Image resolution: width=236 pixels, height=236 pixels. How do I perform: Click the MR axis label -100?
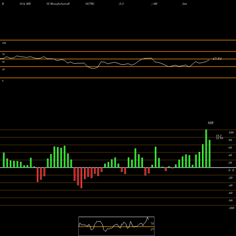(x=231, y=208)
